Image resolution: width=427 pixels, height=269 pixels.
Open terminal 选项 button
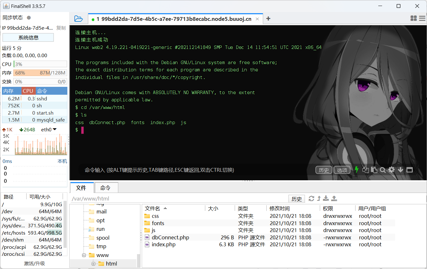click(342, 170)
